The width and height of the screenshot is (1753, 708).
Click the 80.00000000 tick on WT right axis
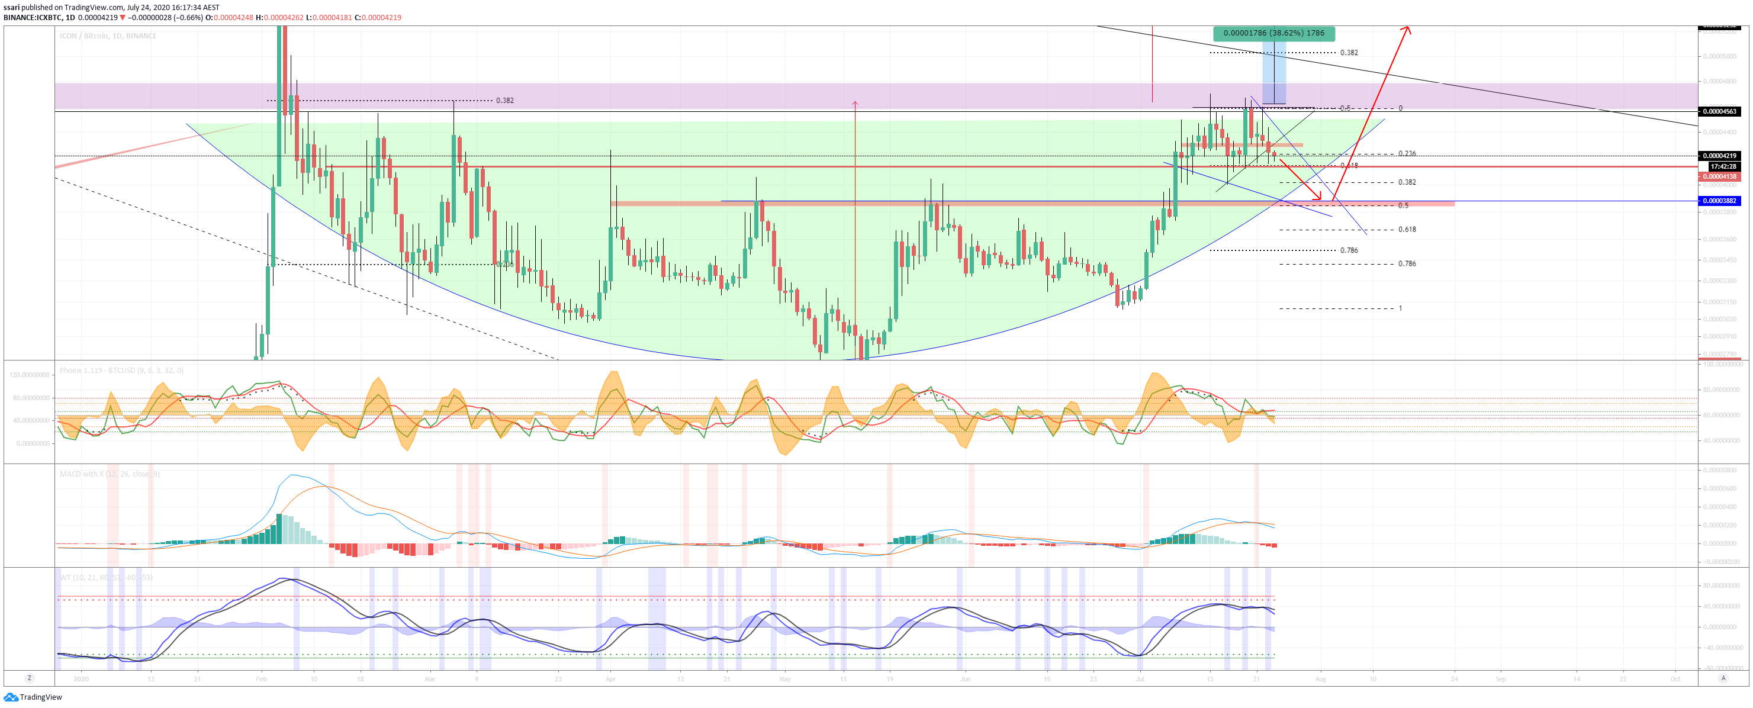[1721, 585]
